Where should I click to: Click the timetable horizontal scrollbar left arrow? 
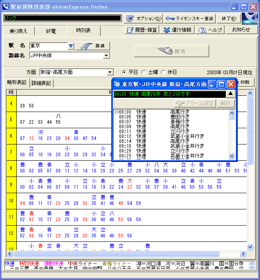[x=10, y=254]
